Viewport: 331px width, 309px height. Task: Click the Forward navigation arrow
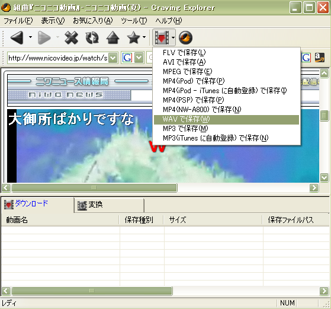[44, 37]
